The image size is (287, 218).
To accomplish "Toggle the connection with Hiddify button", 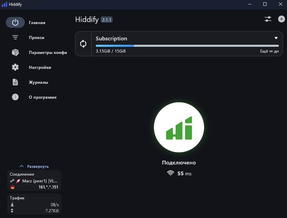I will click(179, 127).
